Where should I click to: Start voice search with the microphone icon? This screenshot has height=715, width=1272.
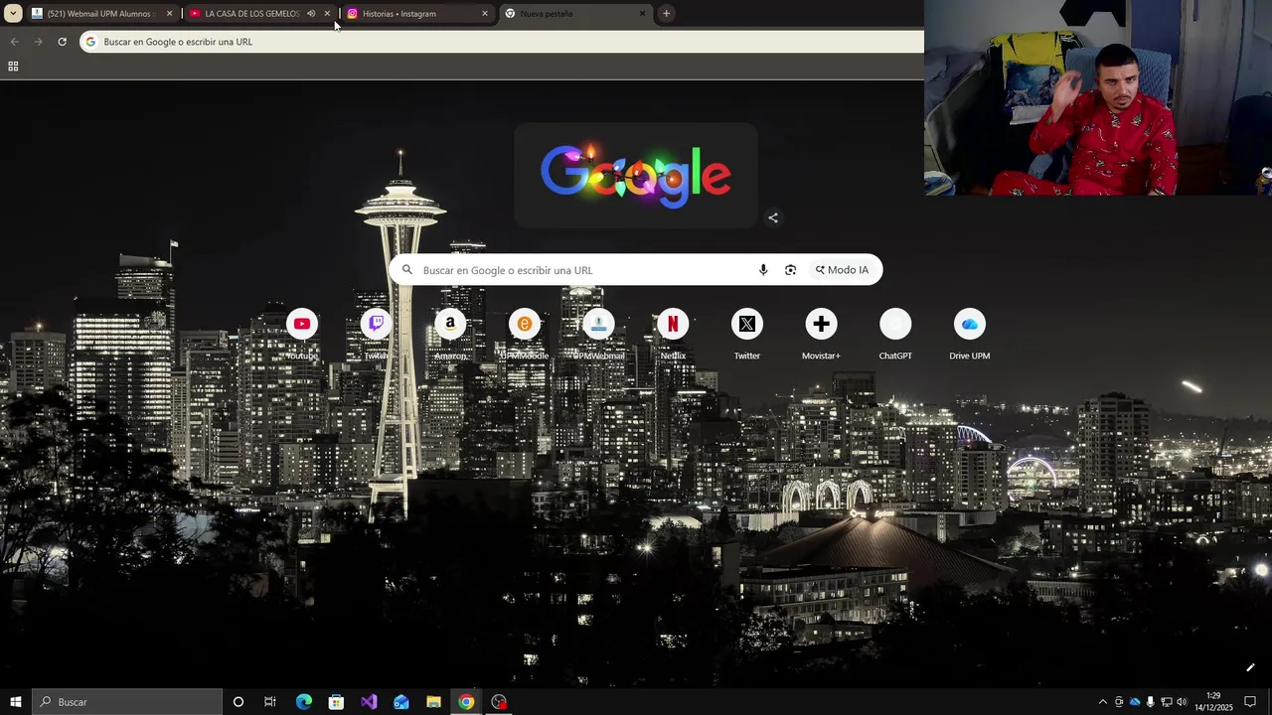point(763,270)
